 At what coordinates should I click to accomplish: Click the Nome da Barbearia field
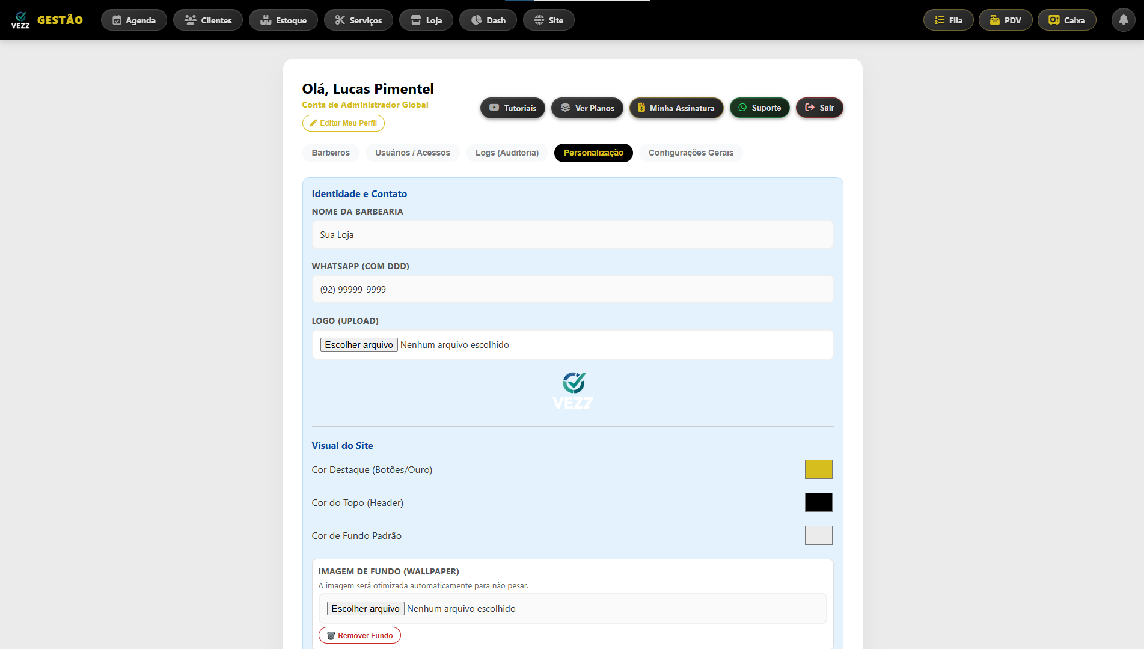(x=572, y=234)
